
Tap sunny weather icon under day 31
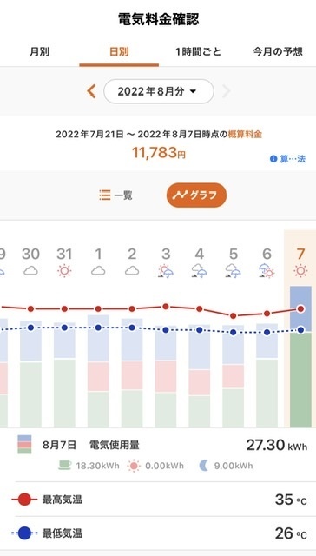click(64, 271)
